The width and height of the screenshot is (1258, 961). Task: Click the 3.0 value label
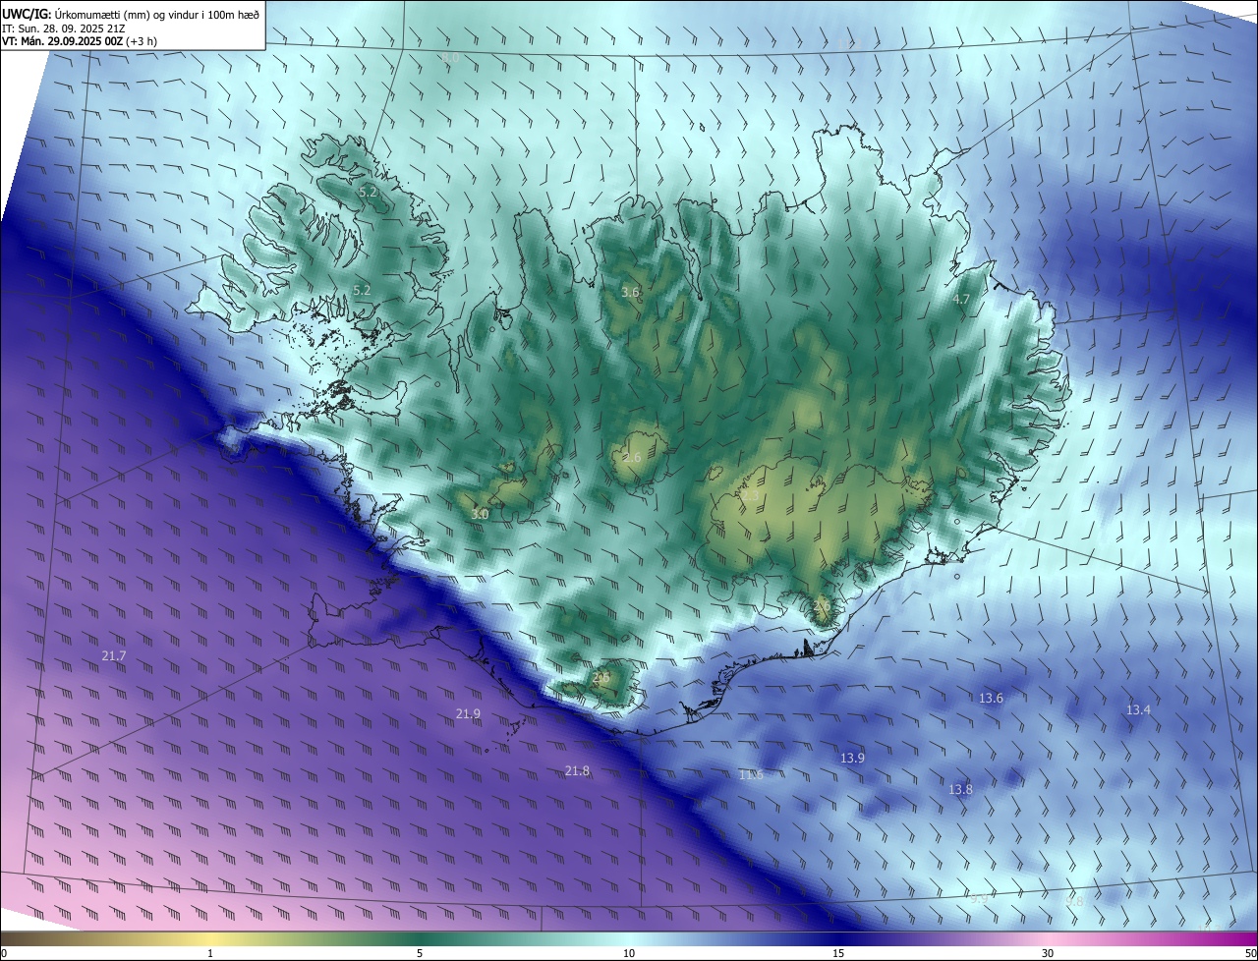tap(480, 514)
